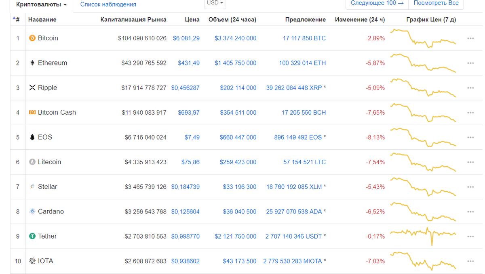
Task: Click IOTA supply 2 779 530 283 MIOTA
Action: (293, 261)
